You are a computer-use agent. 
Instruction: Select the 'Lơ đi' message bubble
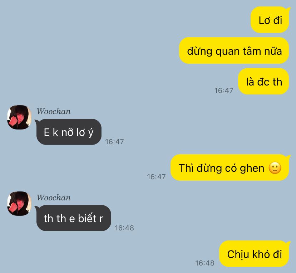point(270,20)
